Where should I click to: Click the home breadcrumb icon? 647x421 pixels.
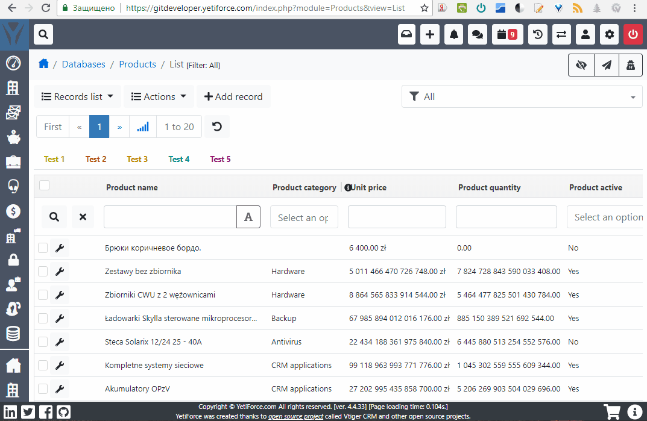(43, 64)
